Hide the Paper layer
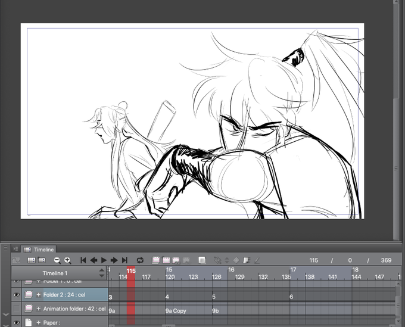Image resolution: width=405 pixels, height=327 pixels. [x=16, y=322]
